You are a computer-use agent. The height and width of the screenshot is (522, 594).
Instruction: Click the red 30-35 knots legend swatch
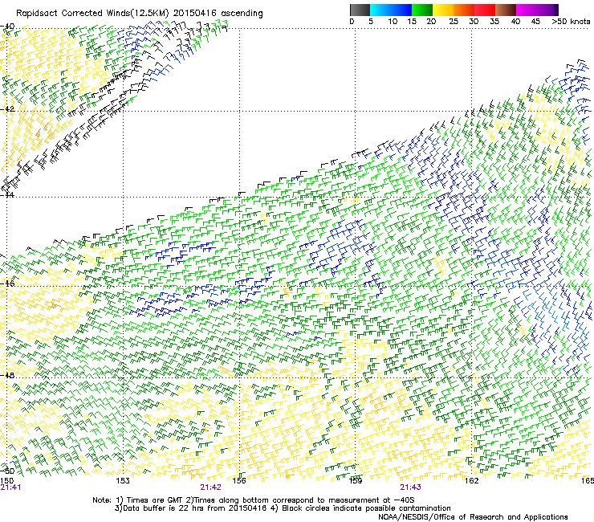click(x=485, y=10)
